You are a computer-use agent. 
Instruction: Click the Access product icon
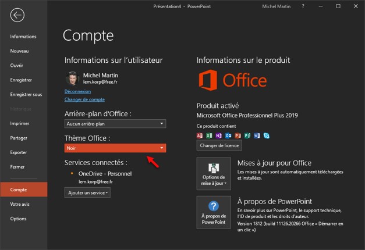click(200, 135)
